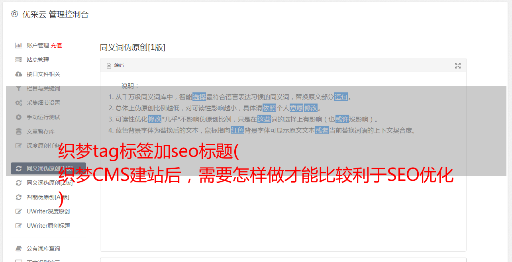Click the gear icon beside 优采云 管理控制台
The image size is (512, 262).
coord(15,14)
